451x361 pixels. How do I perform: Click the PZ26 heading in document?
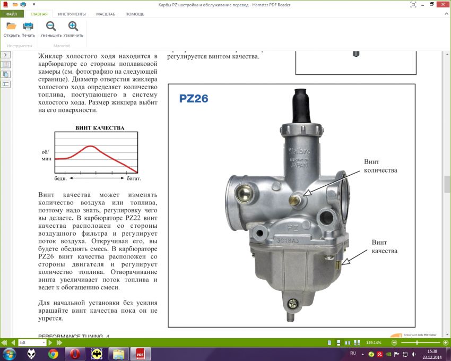point(194,98)
